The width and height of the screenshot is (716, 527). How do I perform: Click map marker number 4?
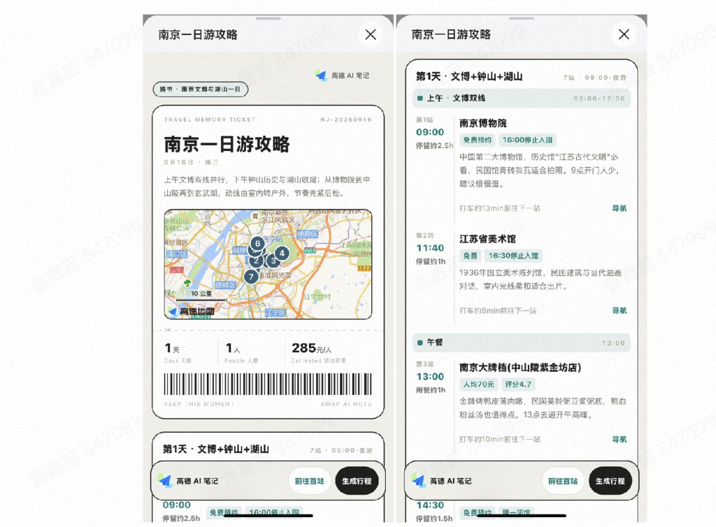pyautogui.click(x=282, y=253)
